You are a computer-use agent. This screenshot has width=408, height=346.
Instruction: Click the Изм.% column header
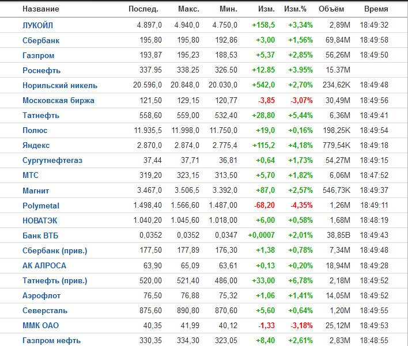(x=295, y=9)
